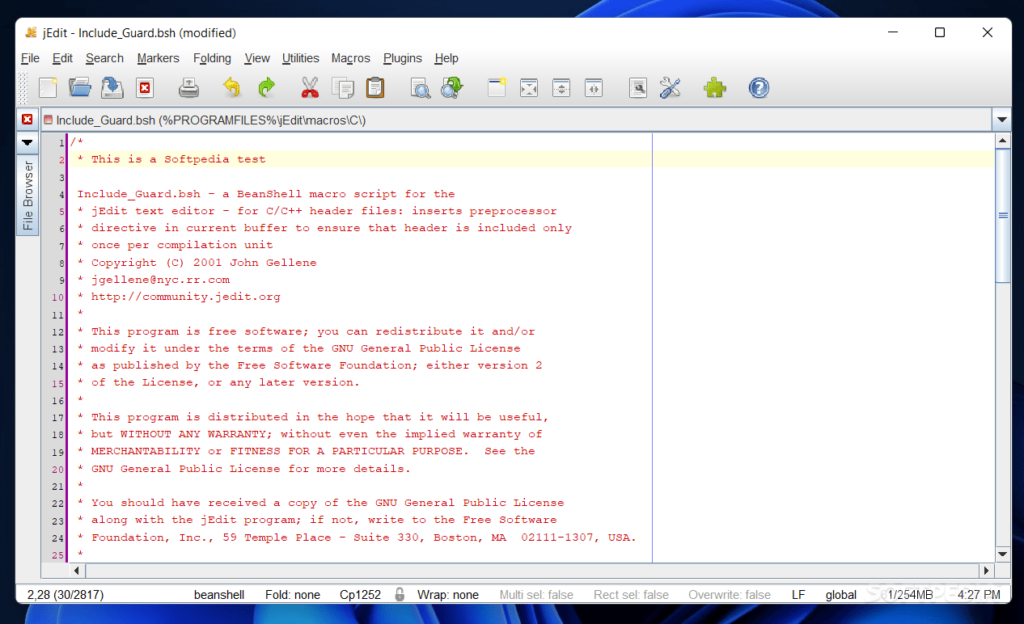Image resolution: width=1024 pixels, height=624 pixels.
Task: Click the horizontal scrollbar track
Action: point(532,571)
